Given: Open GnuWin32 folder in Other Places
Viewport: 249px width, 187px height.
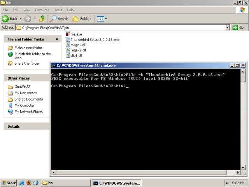Looking at the screenshot, I should tap(22, 86).
